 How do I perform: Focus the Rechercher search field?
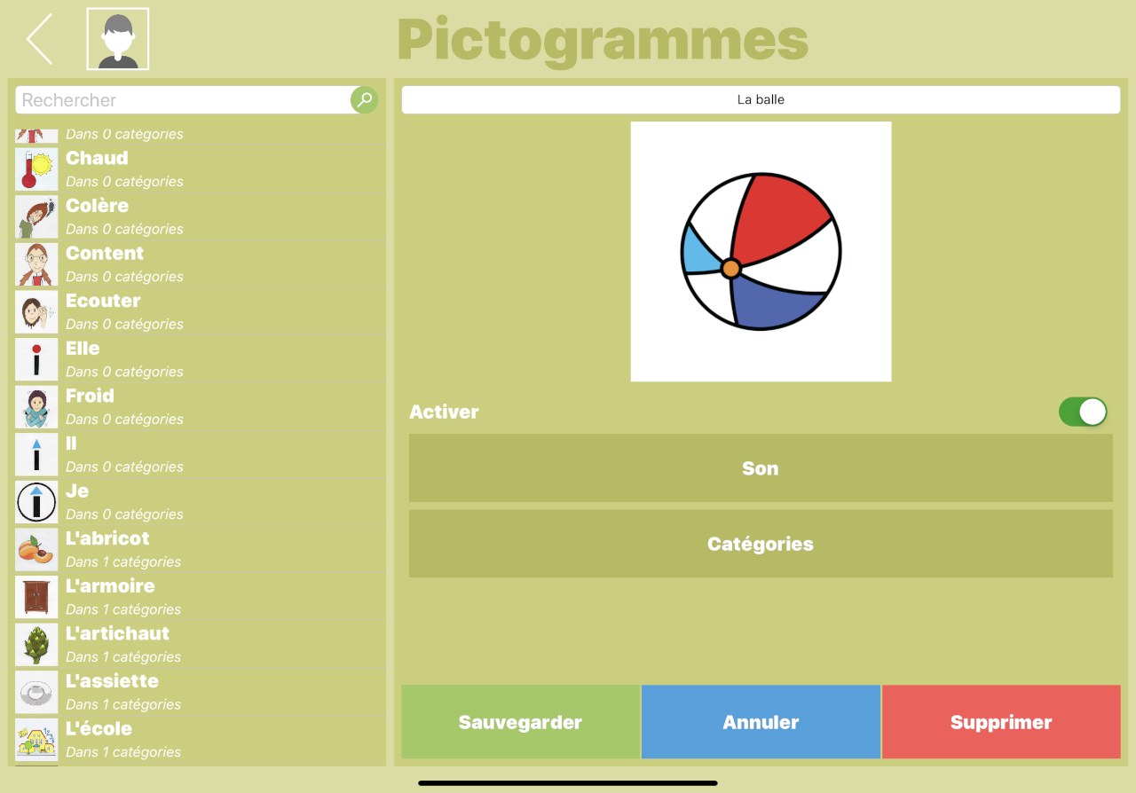click(182, 100)
